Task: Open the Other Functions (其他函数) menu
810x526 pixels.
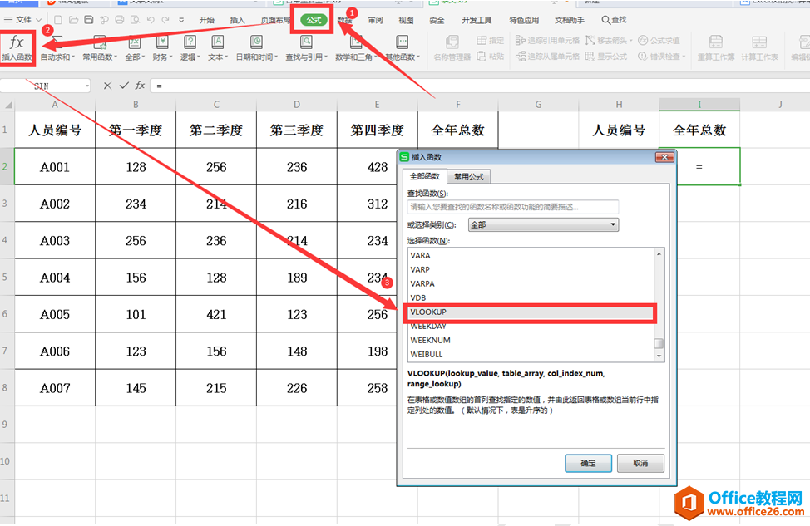Action: click(403, 49)
